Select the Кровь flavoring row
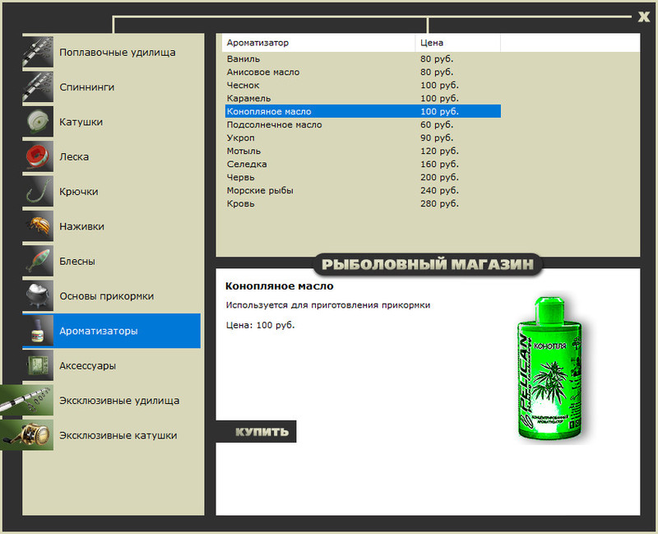Screen dimensions: 658x534 363,203
